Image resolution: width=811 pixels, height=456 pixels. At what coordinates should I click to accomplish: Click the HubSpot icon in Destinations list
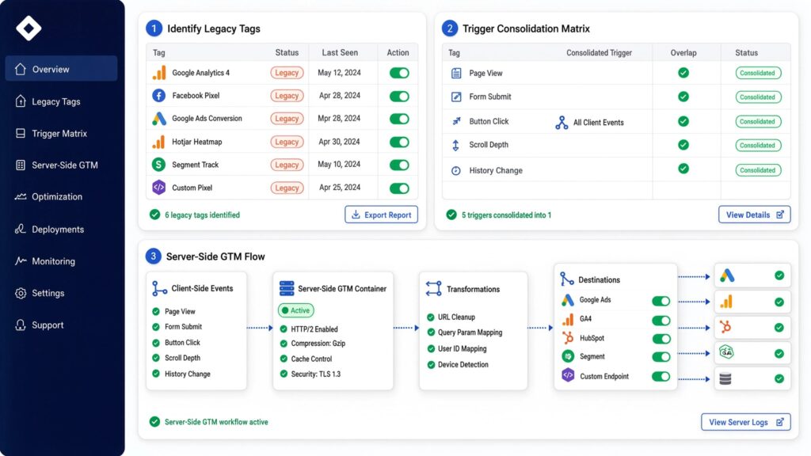tap(568, 337)
